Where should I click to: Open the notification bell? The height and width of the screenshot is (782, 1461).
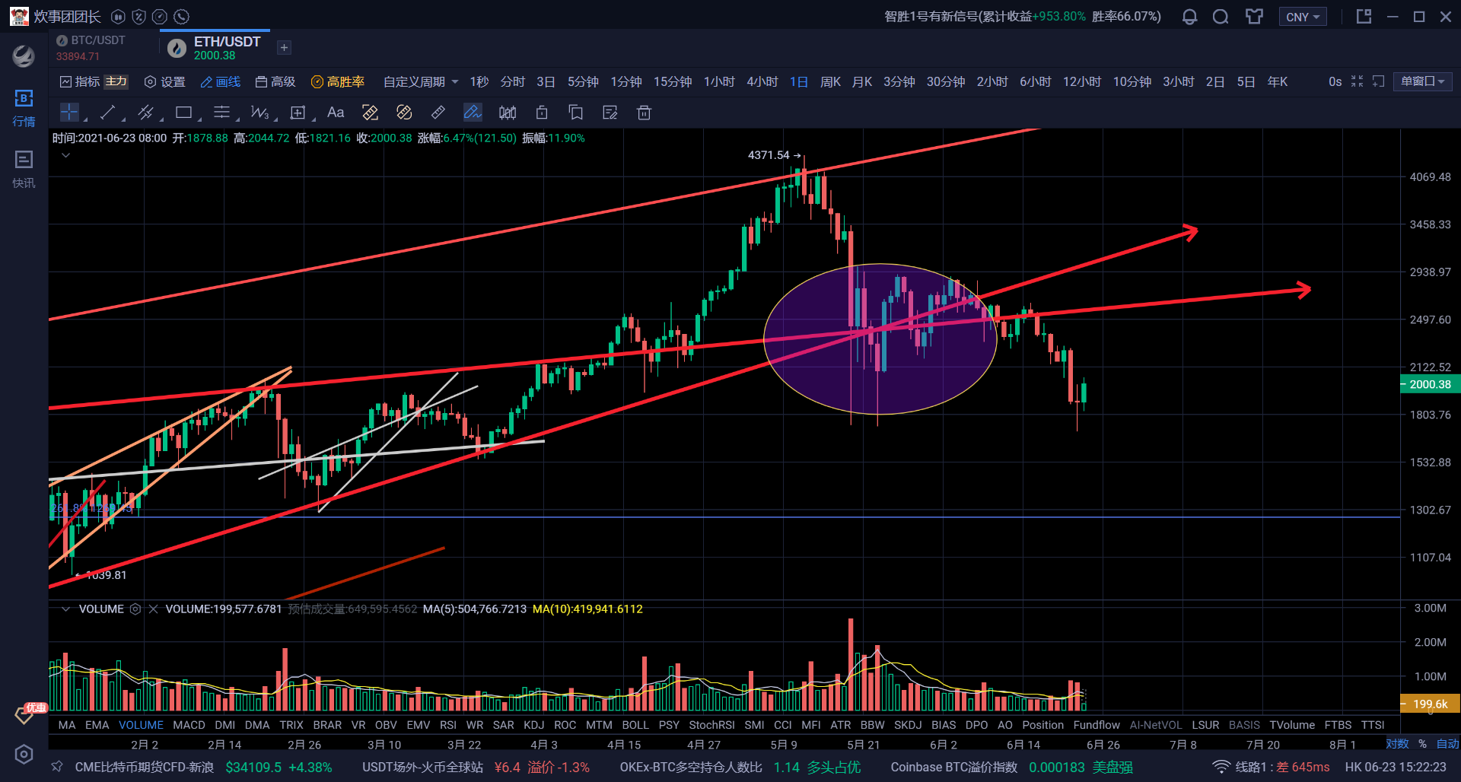coord(1189,17)
